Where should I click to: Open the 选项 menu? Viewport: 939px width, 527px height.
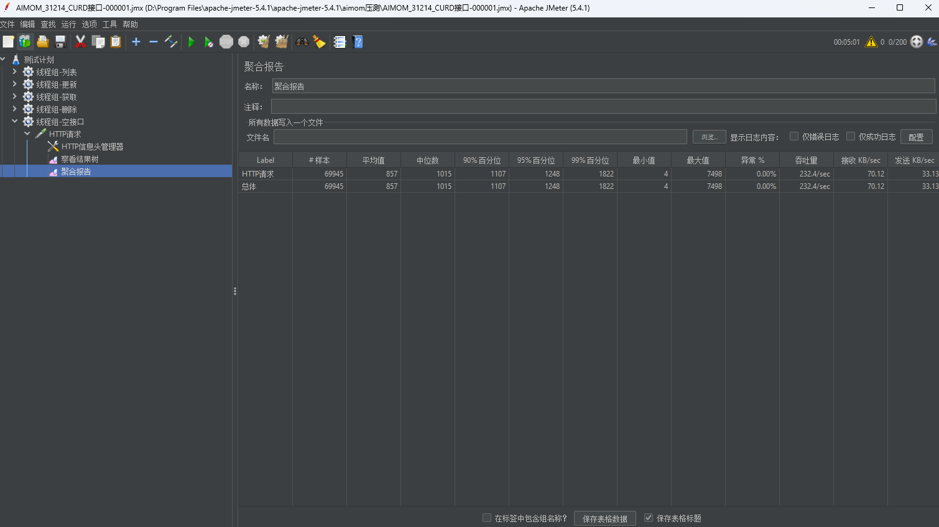(89, 24)
